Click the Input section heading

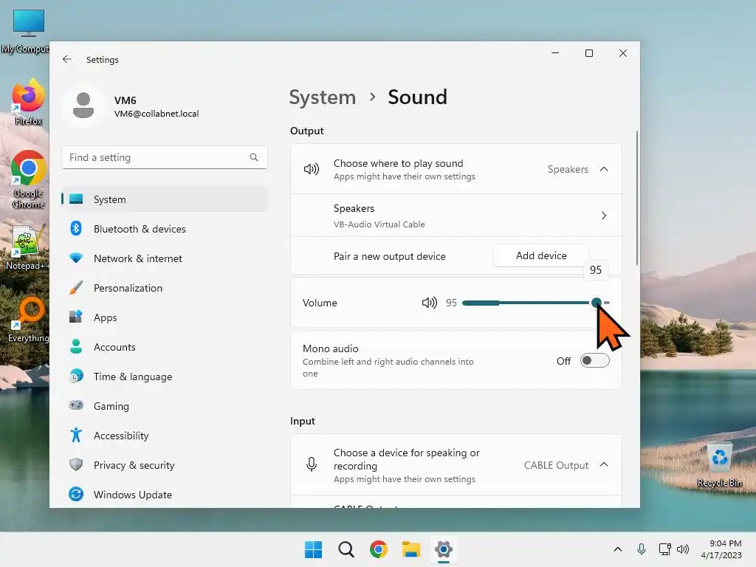[302, 421]
